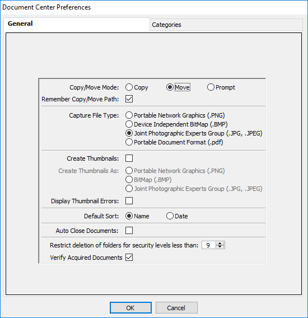Enable the Create Thumbnails checkbox
This screenshot has height=318, width=308.
tap(129, 158)
